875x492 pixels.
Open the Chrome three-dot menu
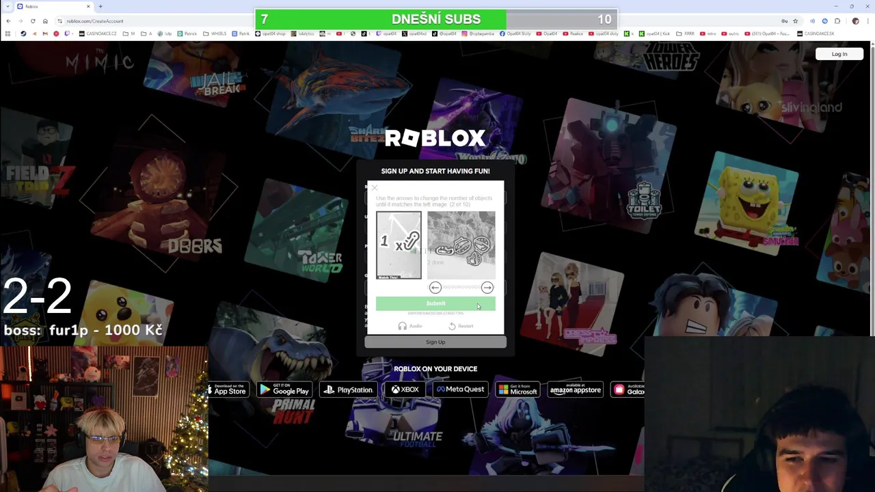[867, 21]
